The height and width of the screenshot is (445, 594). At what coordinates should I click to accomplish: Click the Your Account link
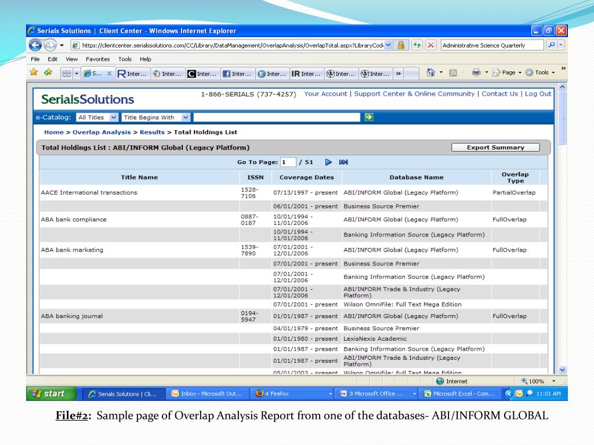coord(325,94)
